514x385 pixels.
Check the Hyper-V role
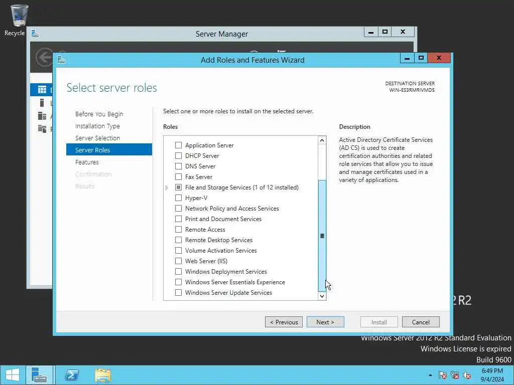click(x=178, y=198)
